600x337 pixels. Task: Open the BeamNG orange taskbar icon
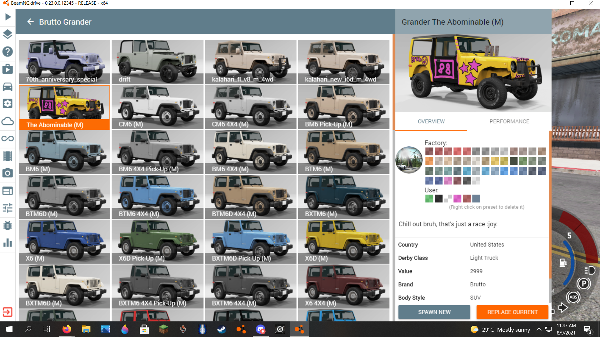(x=299, y=329)
